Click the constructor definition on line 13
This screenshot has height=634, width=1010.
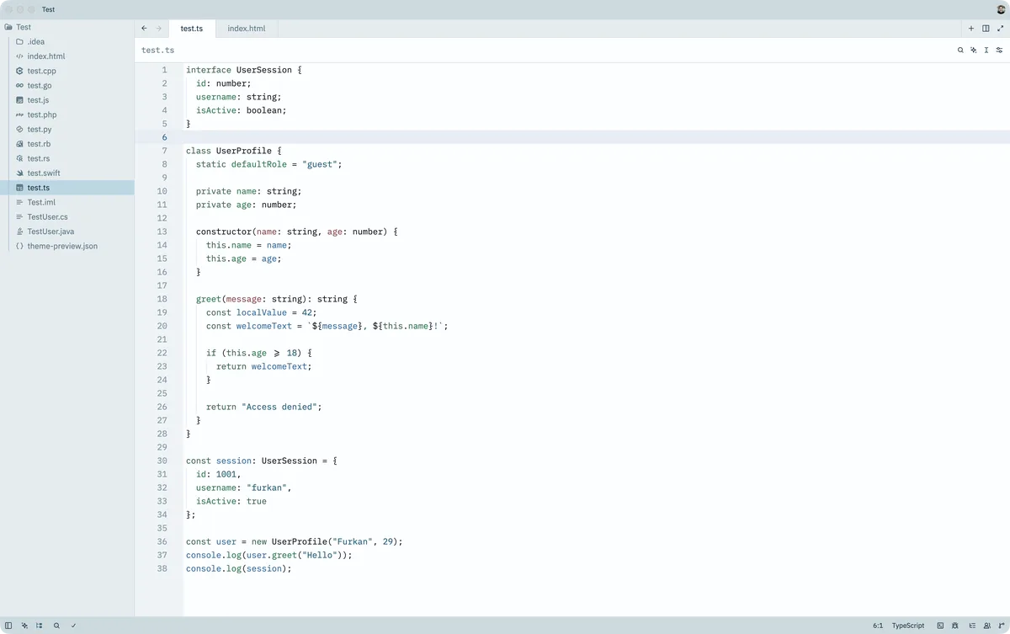coord(297,232)
